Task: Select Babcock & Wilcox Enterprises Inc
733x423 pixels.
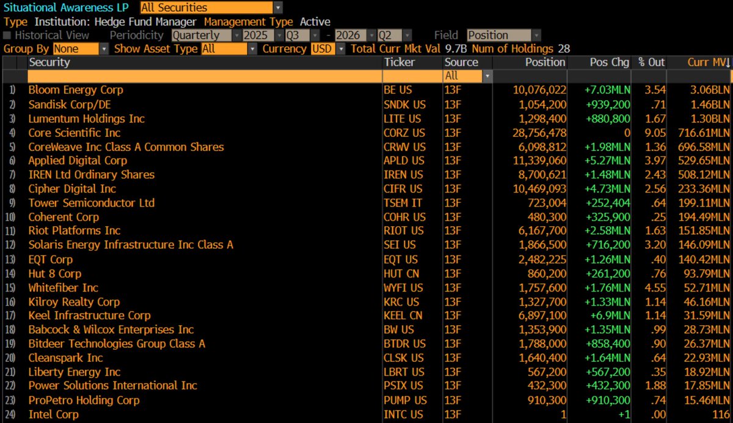Action: [x=111, y=329]
